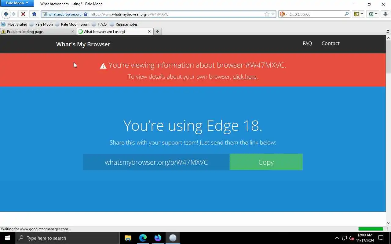Open the network status tray icon
The width and height of the screenshot is (391, 244).
click(344, 238)
